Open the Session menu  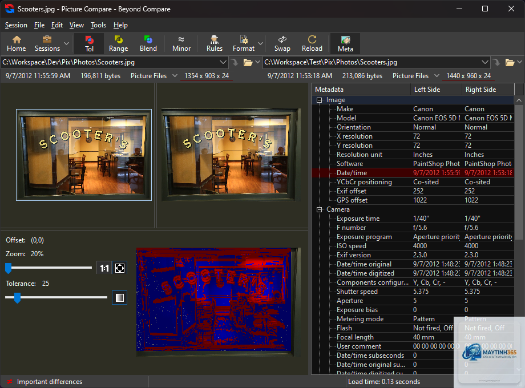click(16, 25)
